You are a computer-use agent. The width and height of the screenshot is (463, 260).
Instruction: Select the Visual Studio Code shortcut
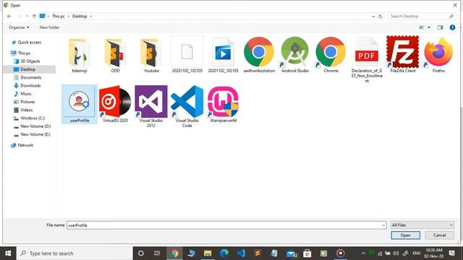pos(187,107)
